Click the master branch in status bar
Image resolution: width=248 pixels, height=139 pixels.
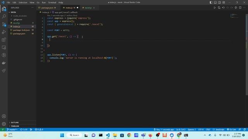click(12, 130)
